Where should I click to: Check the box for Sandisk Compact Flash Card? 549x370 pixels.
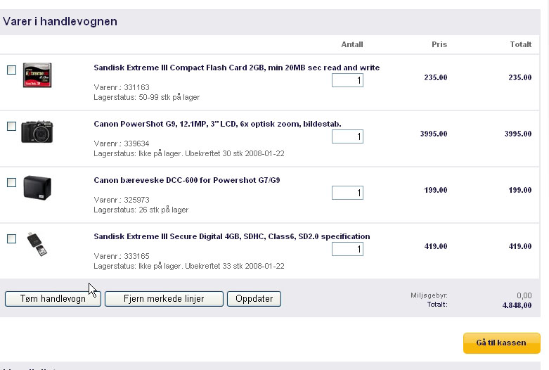point(11,70)
